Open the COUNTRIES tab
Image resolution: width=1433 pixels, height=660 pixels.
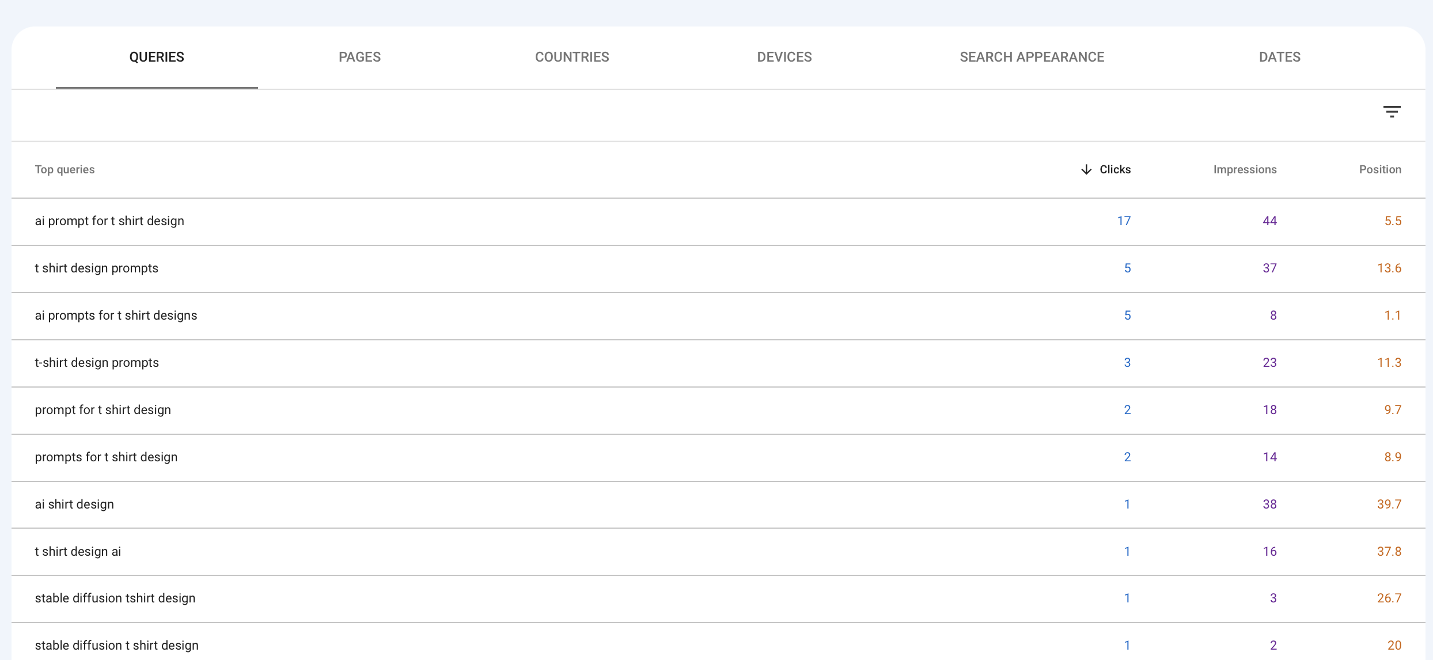tap(572, 56)
